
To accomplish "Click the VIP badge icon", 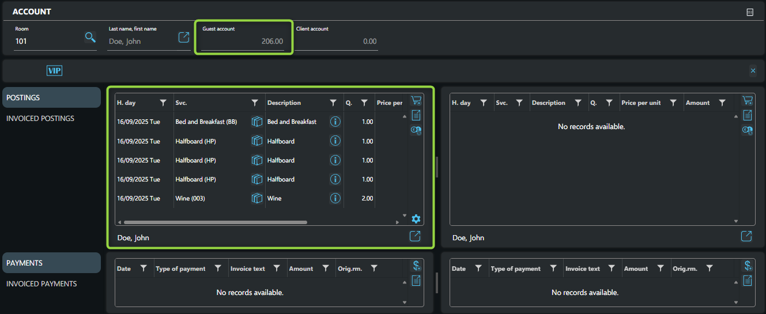I will click(x=54, y=71).
